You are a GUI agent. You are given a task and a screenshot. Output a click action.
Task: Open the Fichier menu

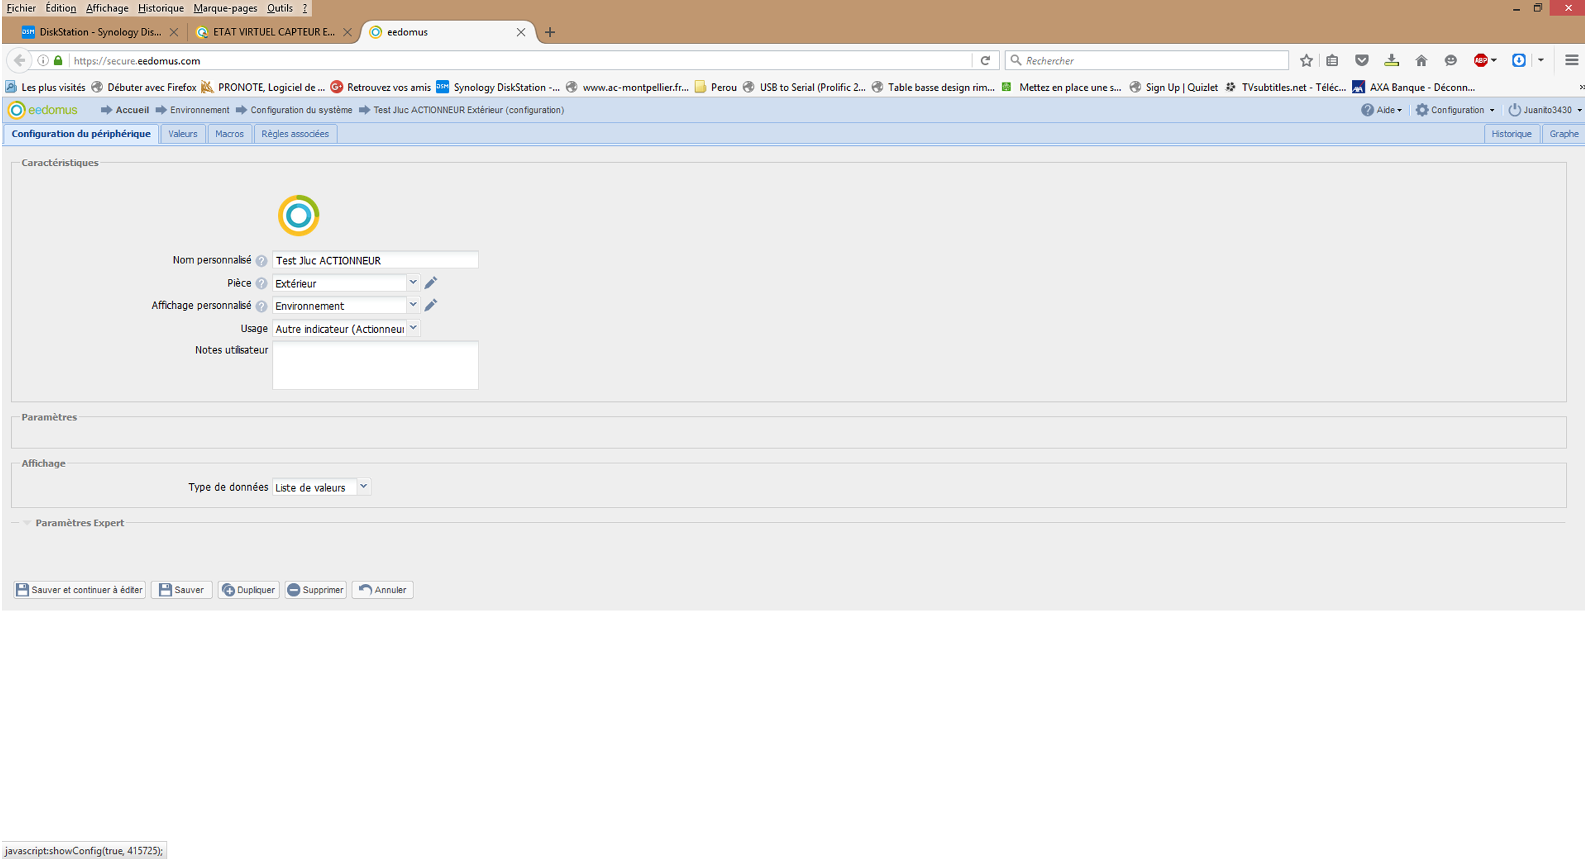point(21,8)
